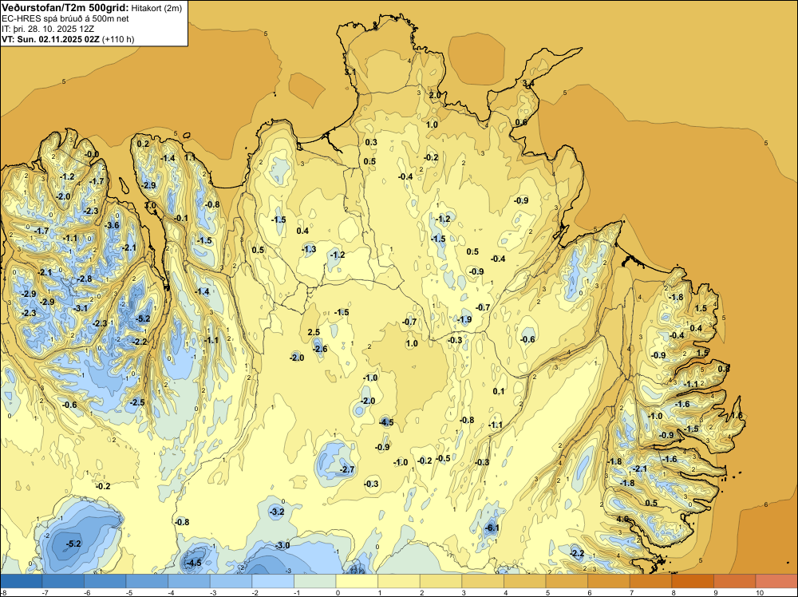The image size is (798, 597).
Task: Click the legend color segment between 9 and 10
Action: click(x=734, y=581)
